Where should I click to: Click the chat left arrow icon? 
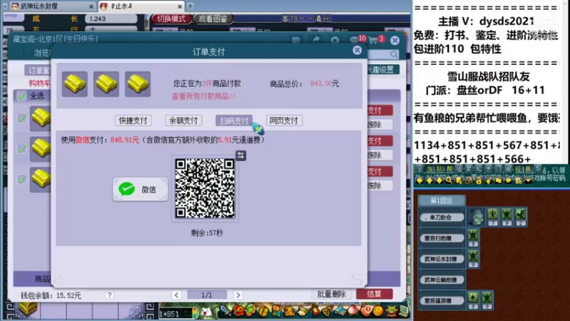(x=420, y=180)
